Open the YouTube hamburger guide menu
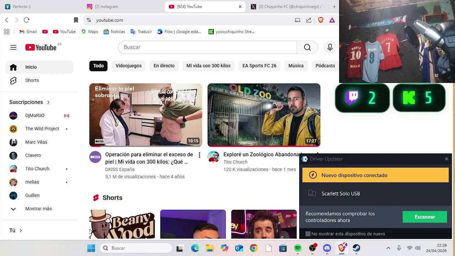 coord(13,47)
